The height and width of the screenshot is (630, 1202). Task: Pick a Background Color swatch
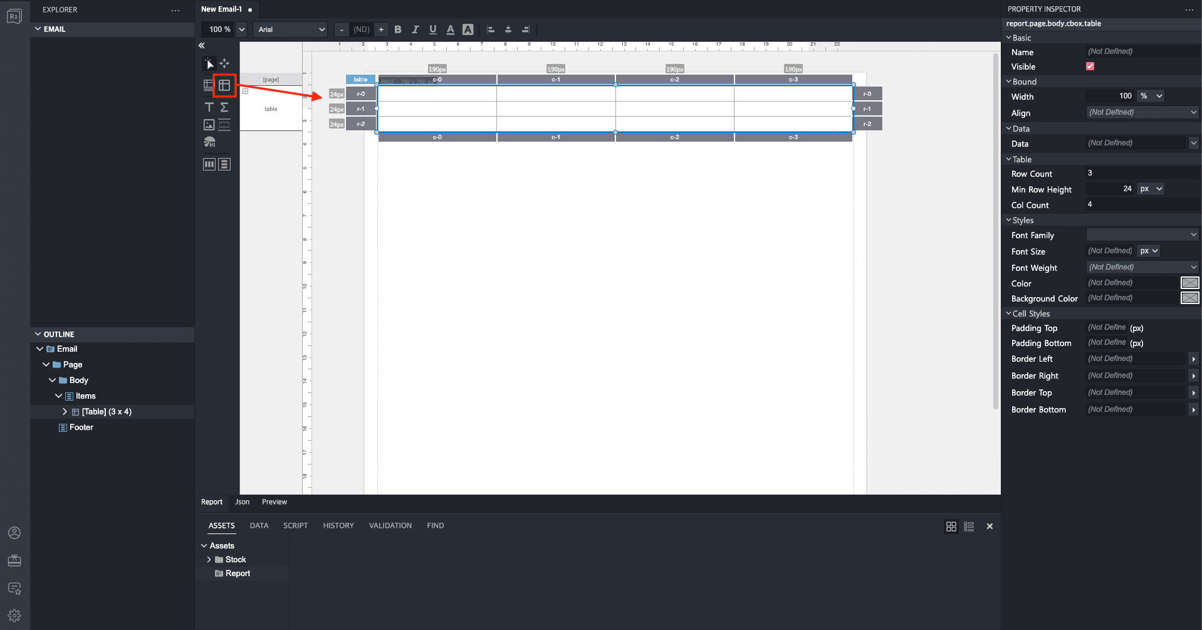click(x=1189, y=298)
